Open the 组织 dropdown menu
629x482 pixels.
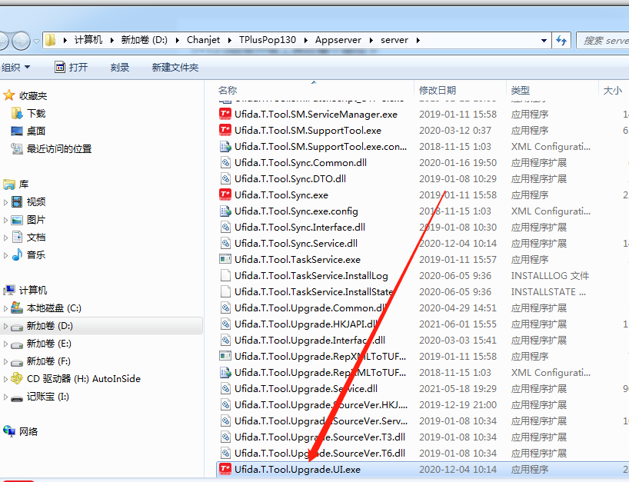(15, 67)
